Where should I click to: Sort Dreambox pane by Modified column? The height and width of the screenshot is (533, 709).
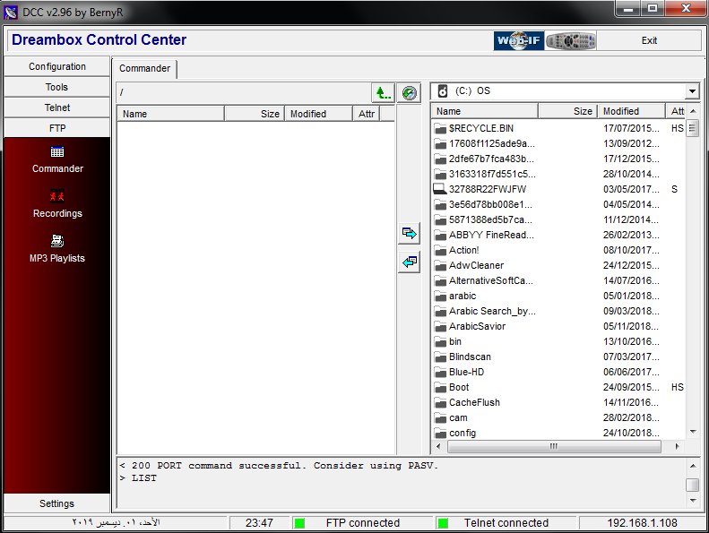coord(318,114)
